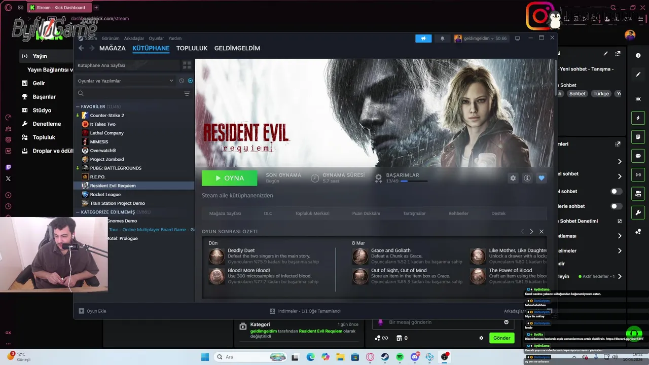Go back with Steam's back arrow

click(81, 48)
